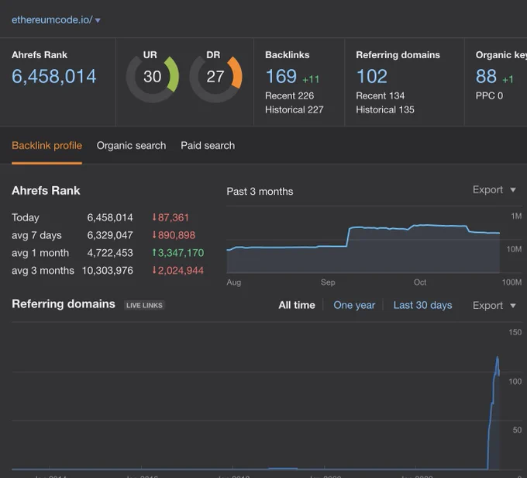Image resolution: width=527 pixels, height=478 pixels.
Task: Click the Ahrefs Rank line near Sep
Action: [x=328, y=247]
